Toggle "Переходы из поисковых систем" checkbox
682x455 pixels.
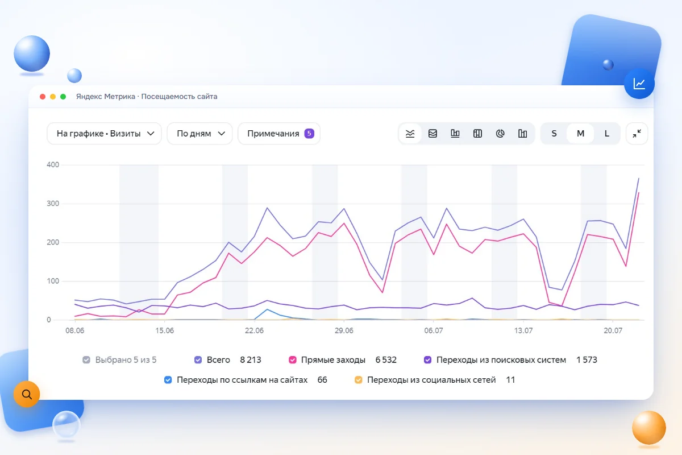click(428, 360)
